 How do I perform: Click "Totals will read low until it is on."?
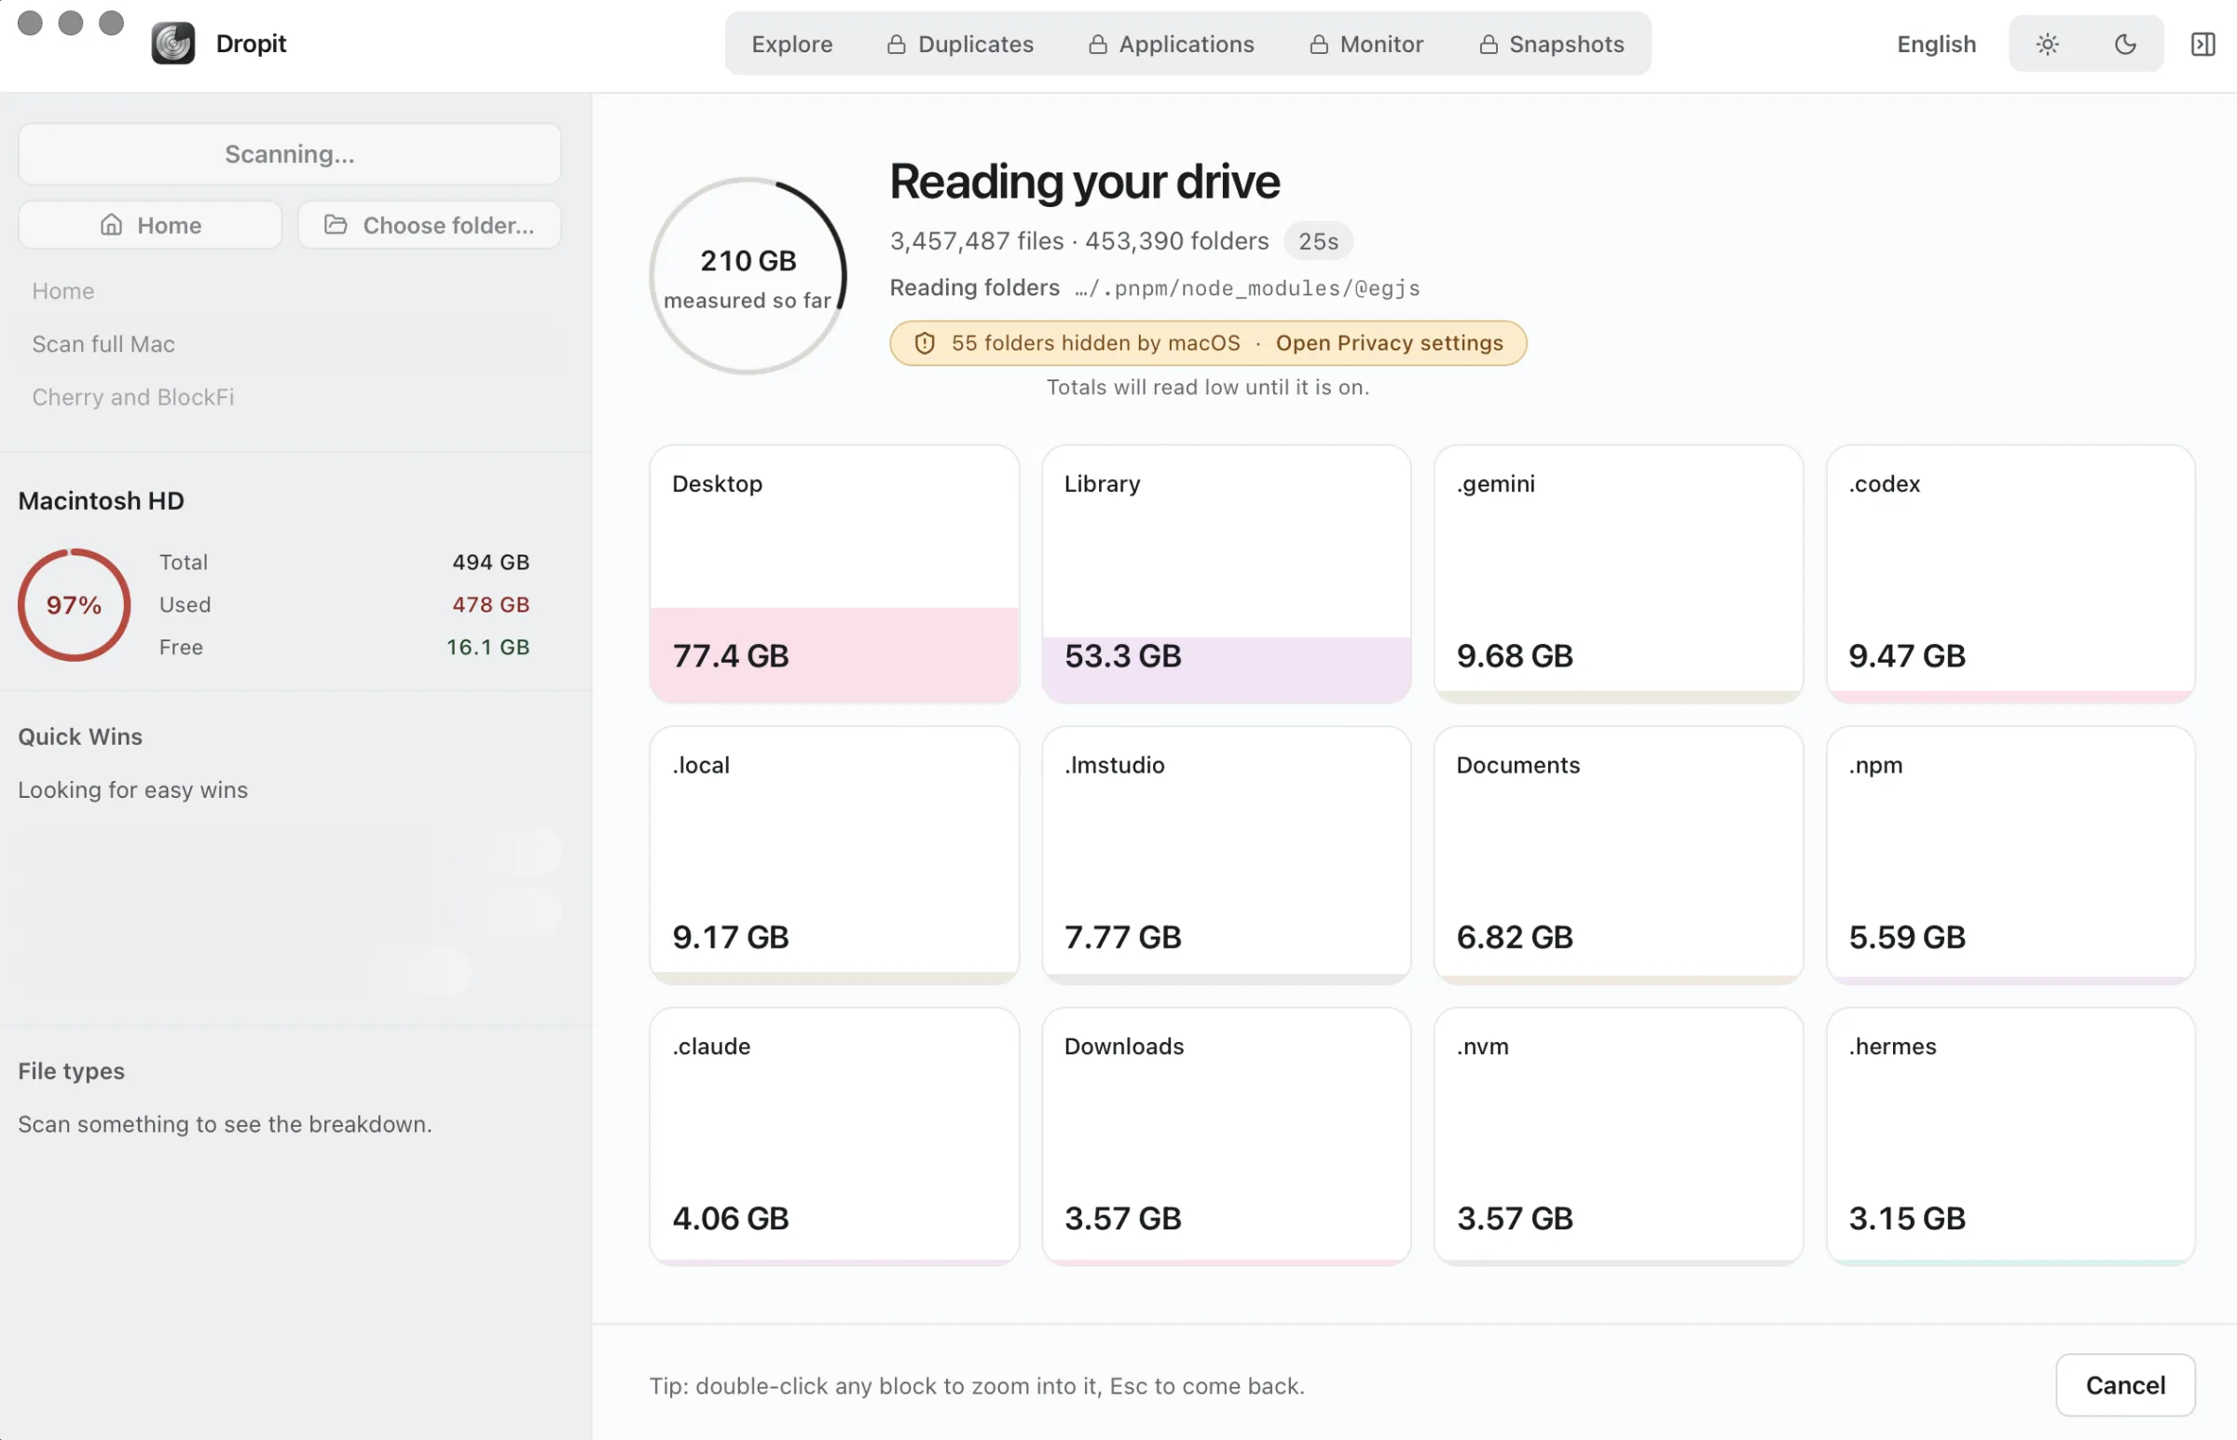(x=1208, y=387)
